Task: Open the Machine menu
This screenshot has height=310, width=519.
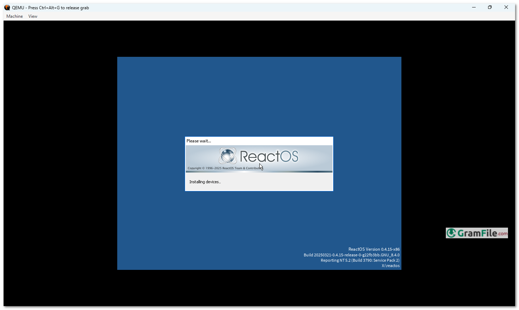Action: (x=15, y=16)
